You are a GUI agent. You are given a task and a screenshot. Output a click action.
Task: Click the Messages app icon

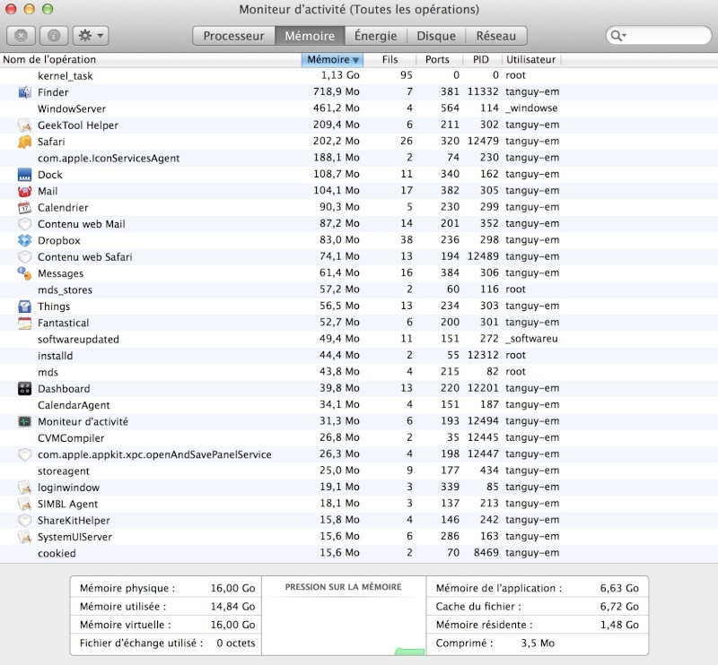point(25,273)
